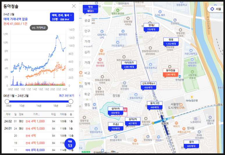Close the 동아청솔 detail panel
Image resolution: width=225 pixels, height=155 pixels.
74,6
